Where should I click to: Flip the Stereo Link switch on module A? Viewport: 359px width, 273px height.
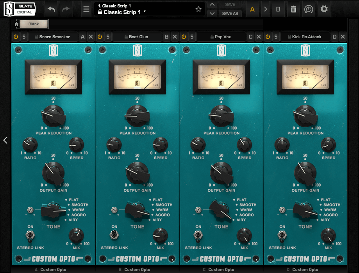[x=30, y=236]
